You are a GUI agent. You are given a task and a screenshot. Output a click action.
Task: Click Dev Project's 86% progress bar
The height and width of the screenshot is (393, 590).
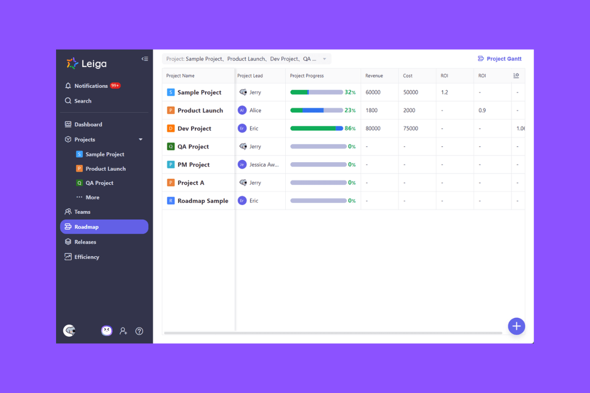click(x=317, y=128)
